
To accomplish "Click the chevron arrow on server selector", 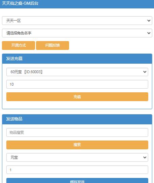I will pyautogui.click(x=149, y=21).
